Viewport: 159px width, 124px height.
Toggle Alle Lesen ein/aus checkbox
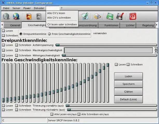tap(52, 114)
